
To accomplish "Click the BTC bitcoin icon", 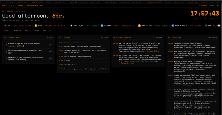I will (x=139, y=26).
